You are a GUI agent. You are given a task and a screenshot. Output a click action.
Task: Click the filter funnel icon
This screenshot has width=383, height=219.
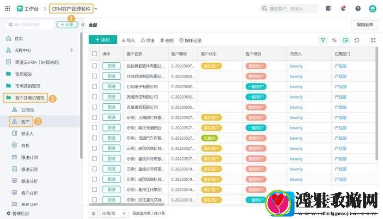(x=323, y=40)
